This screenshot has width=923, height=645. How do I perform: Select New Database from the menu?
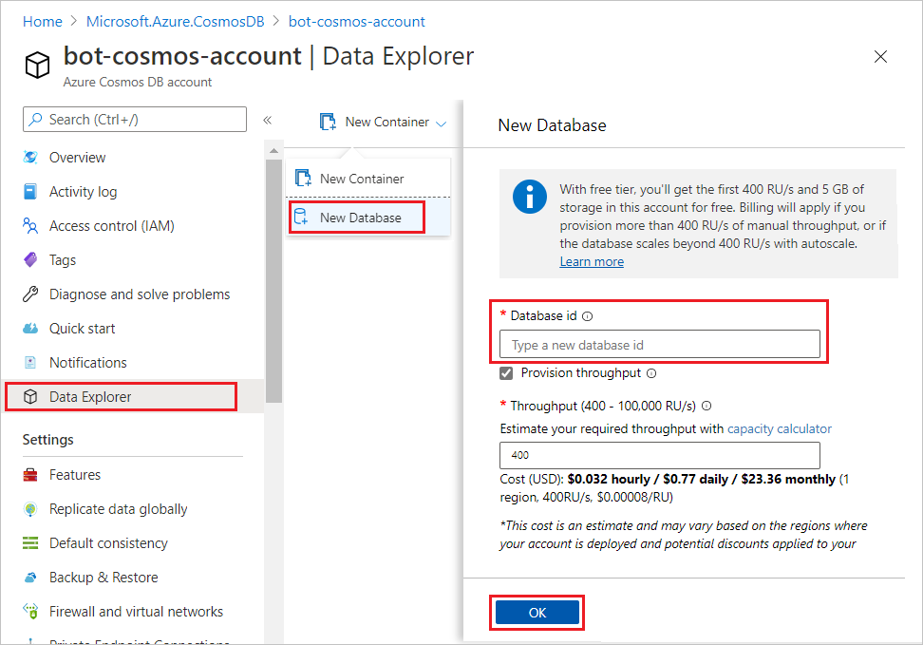click(x=360, y=218)
